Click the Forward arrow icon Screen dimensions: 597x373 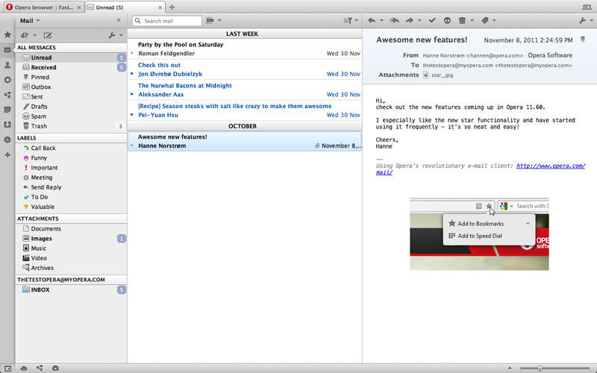tap(410, 21)
